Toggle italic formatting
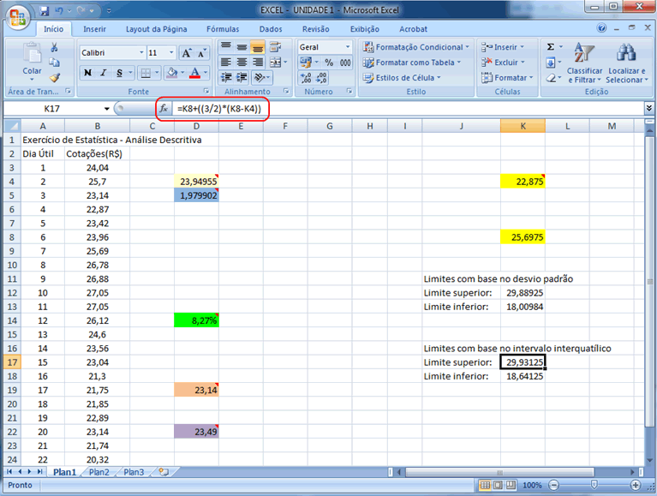Viewport: 657px width, 496px height. pos(103,73)
